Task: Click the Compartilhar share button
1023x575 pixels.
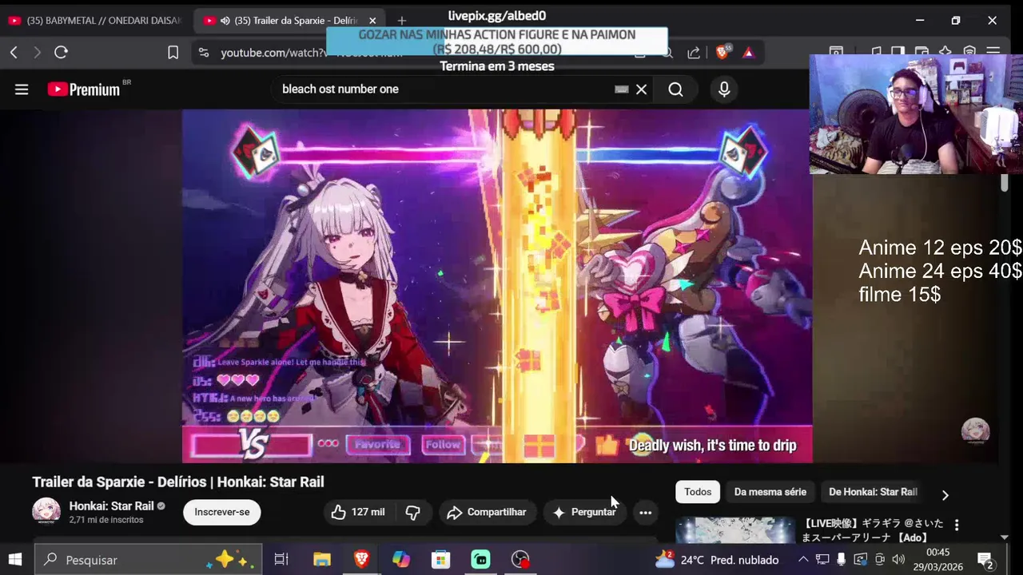Action: click(487, 512)
